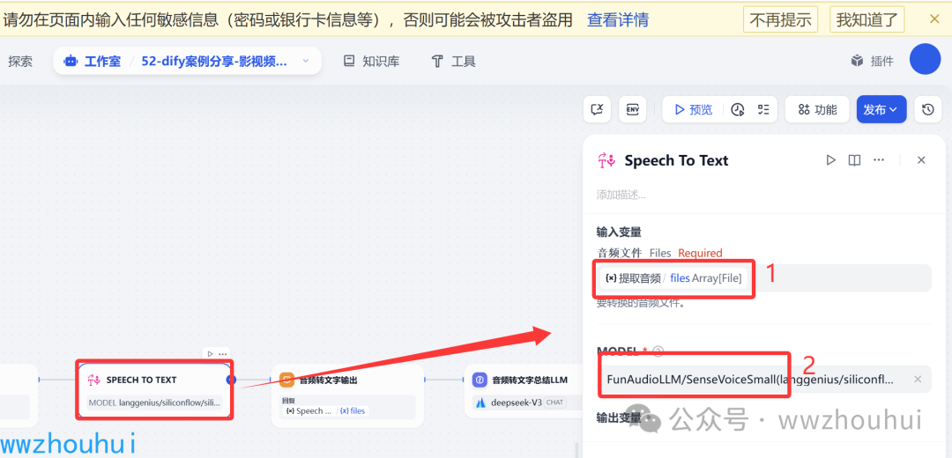
Task: Open the 插件 plugins button
Action: pyautogui.click(x=872, y=61)
